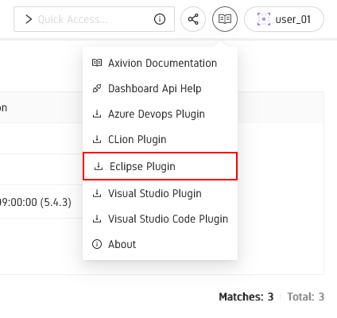Pick Visual Studio Code Plugin

(x=160, y=219)
